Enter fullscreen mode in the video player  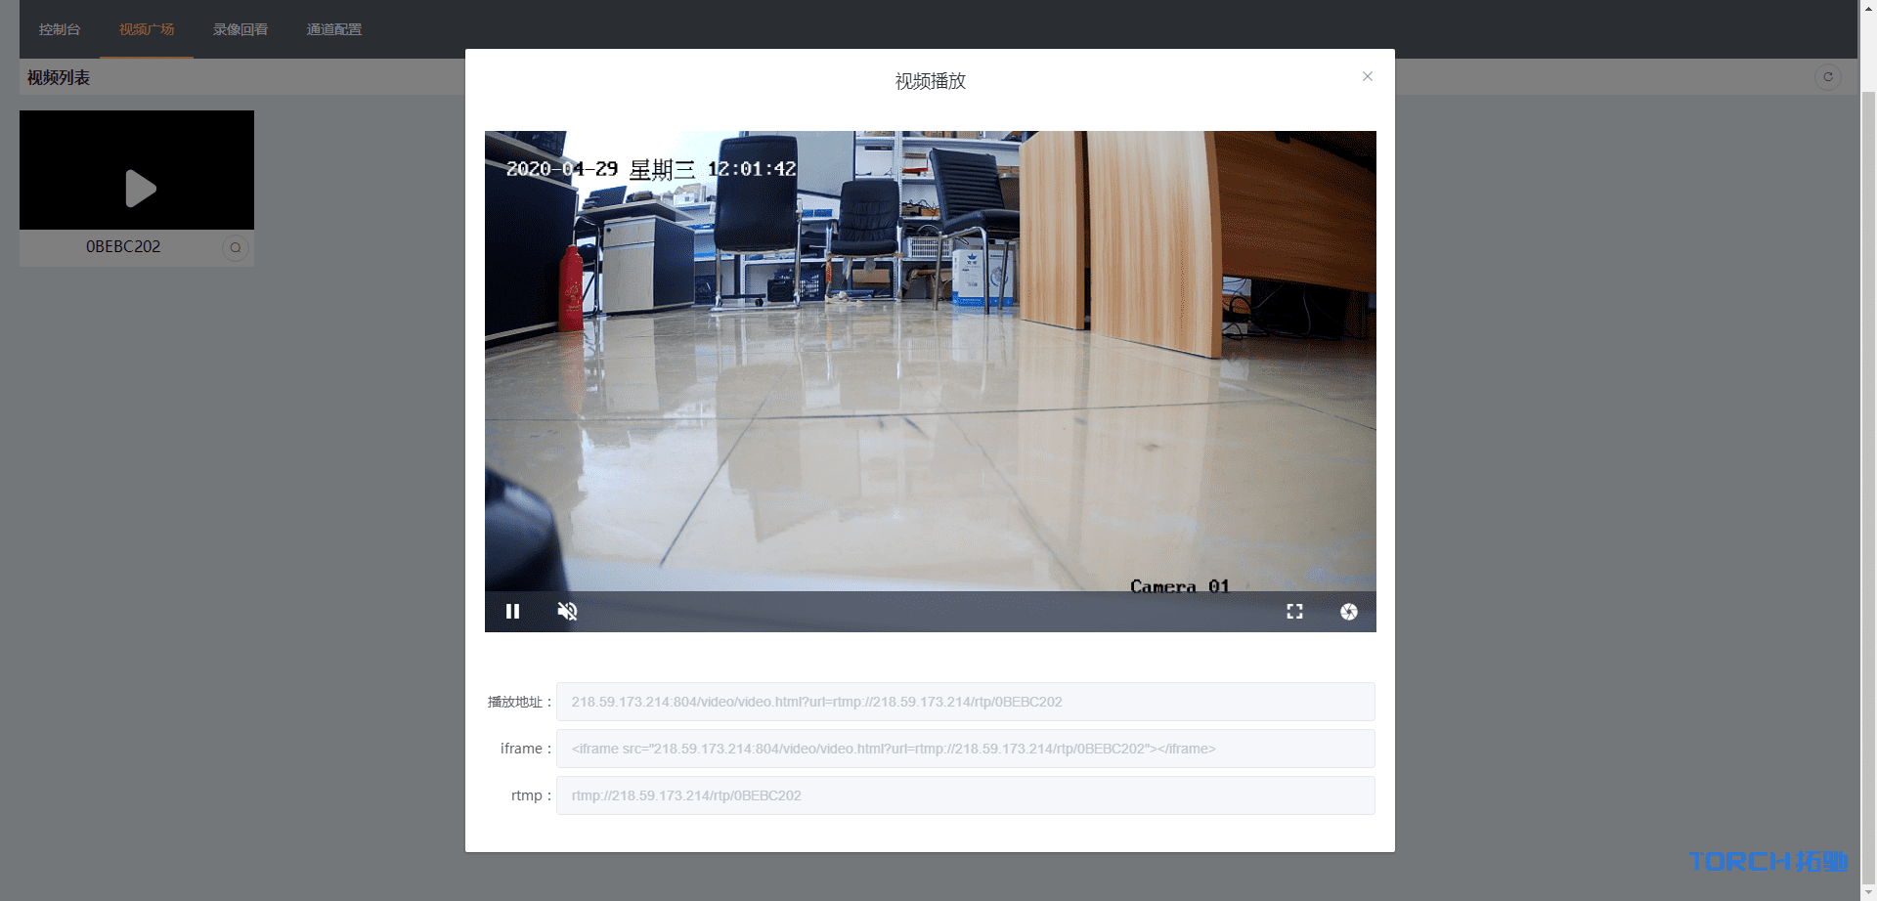pos(1294,611)
